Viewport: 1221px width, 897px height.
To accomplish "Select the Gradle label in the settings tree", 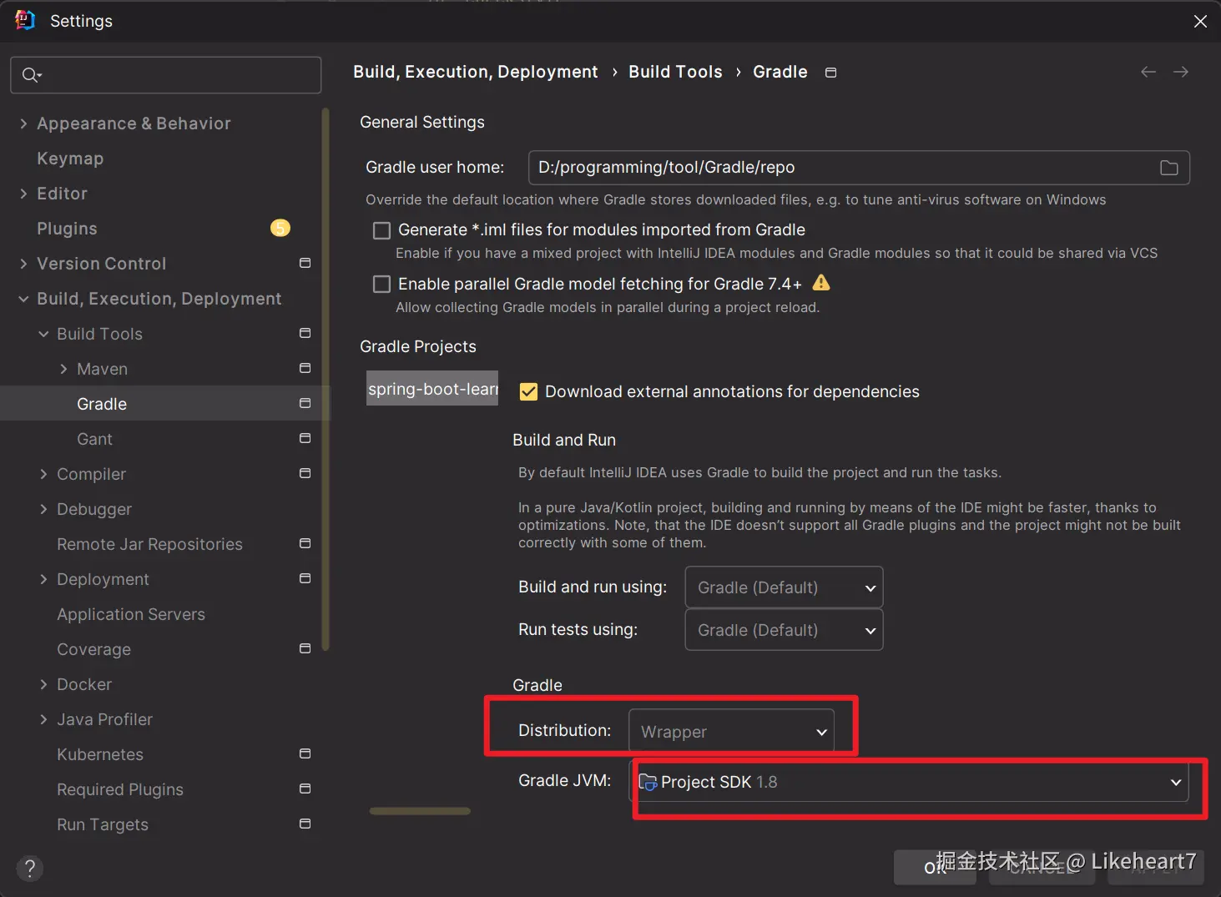I will [102, 404].
